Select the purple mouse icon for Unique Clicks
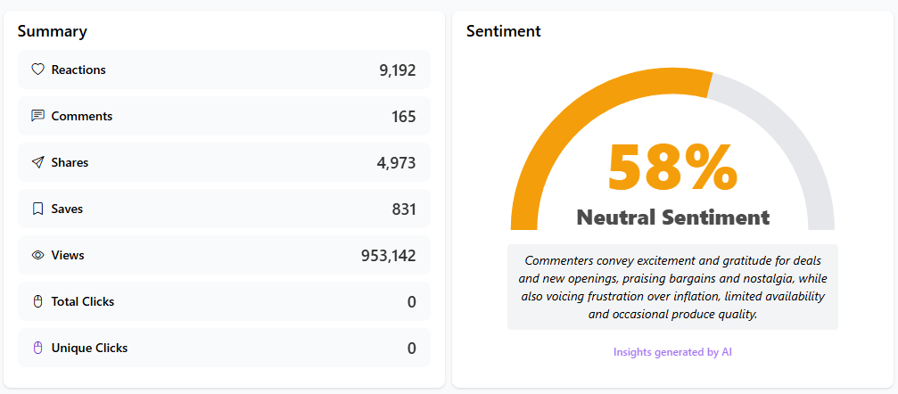The image size is (898, 394). 37,348
